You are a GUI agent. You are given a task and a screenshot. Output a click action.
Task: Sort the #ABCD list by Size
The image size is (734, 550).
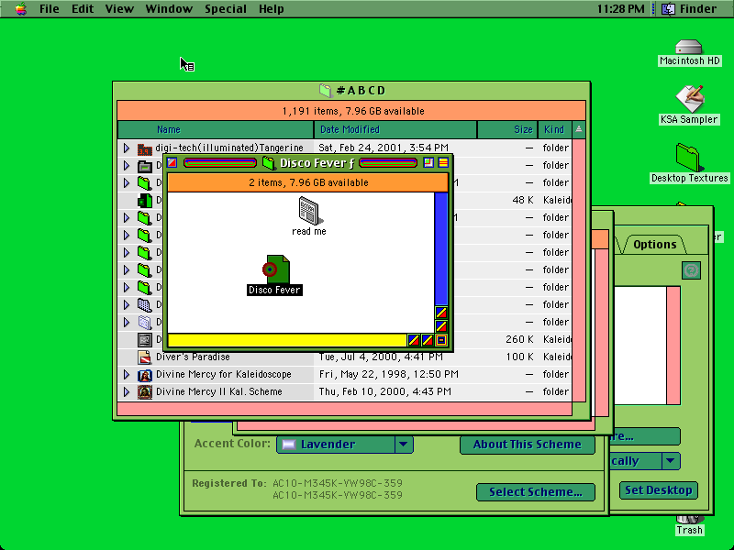[x=507, y=129]
